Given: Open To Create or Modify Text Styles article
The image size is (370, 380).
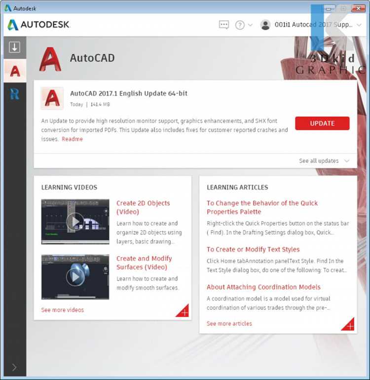Looking at the screenshot, I should [x=253, y=249].
